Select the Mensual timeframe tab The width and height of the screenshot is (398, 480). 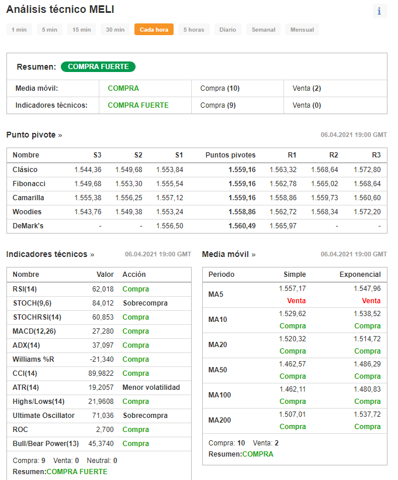302,30
